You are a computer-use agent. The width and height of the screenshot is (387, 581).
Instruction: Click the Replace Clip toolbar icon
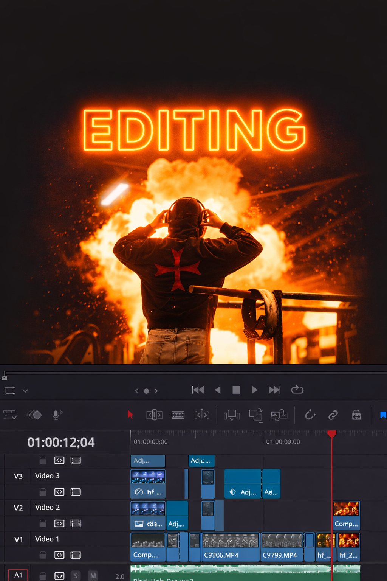(279, 415)
